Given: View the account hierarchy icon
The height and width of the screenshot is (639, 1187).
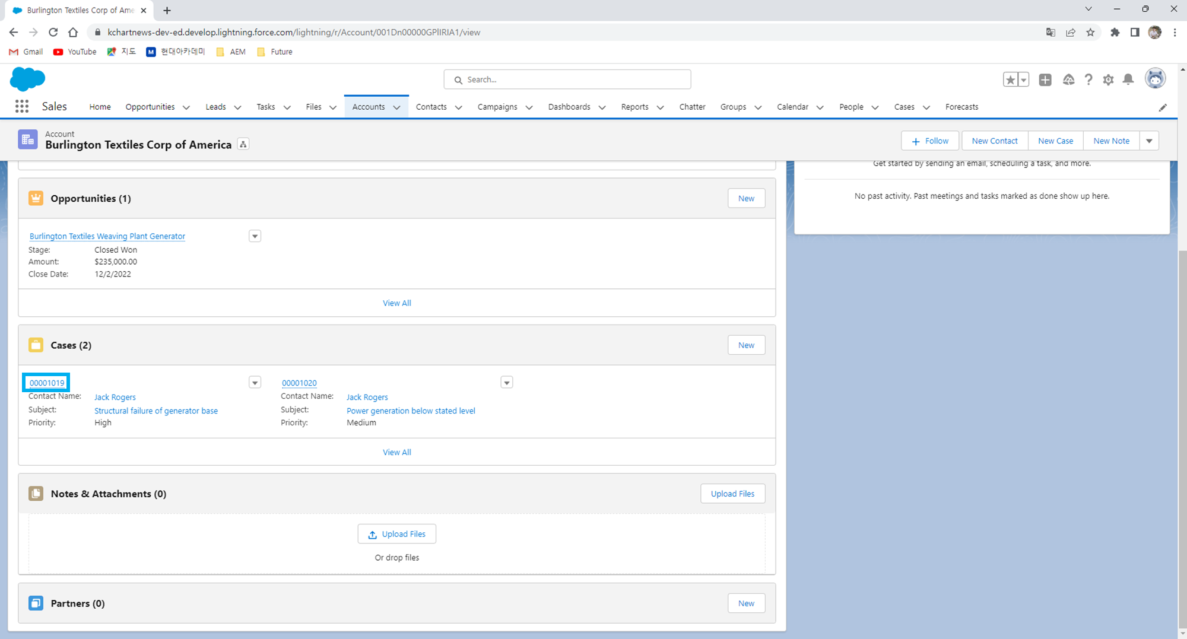Looking at the screenshot, I should (243, 144).
